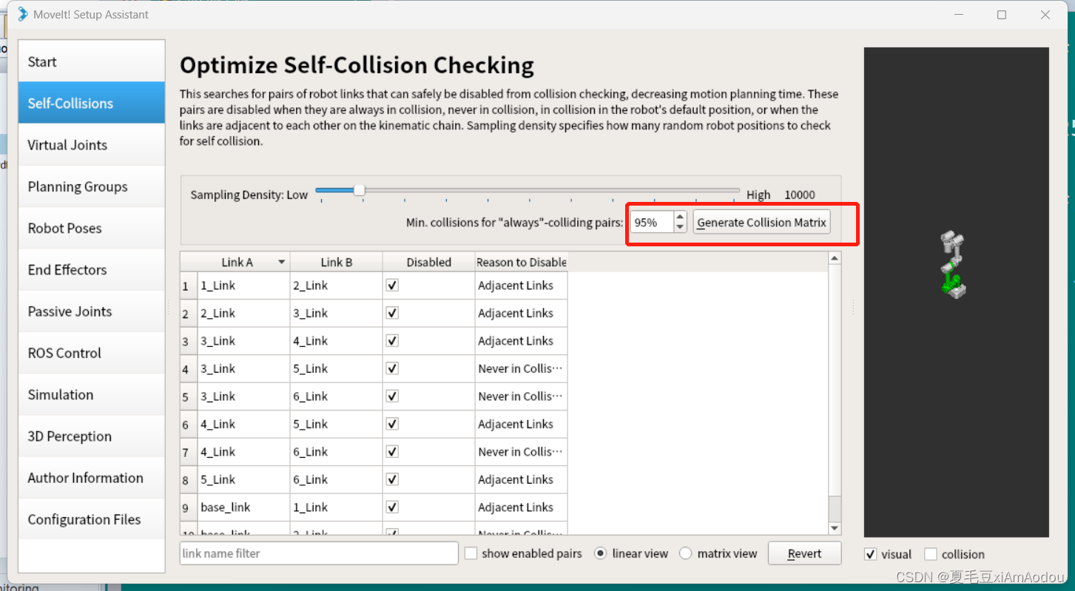Image resolution: width=1075 pixels, height=591 pixels.
Task: Increase min collisions percentage with up arrow
Action: (x=681, y=217)
